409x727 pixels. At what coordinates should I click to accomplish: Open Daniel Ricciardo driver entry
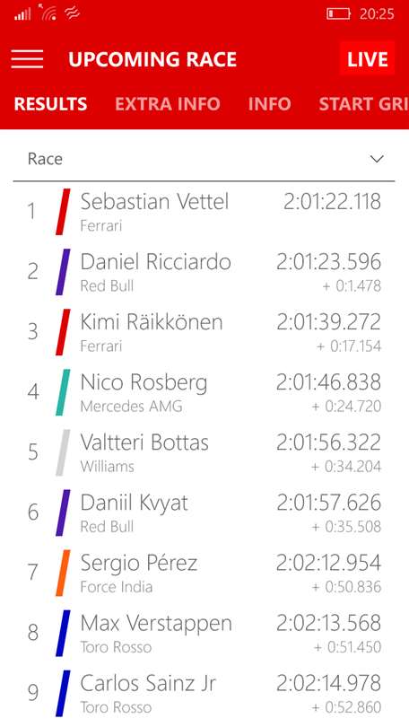click(204, 272)
